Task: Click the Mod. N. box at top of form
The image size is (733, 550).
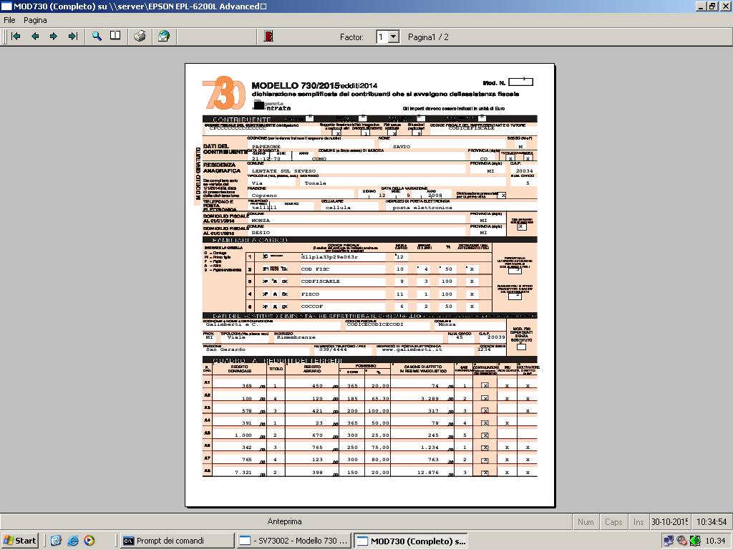Action: point(520,82)
